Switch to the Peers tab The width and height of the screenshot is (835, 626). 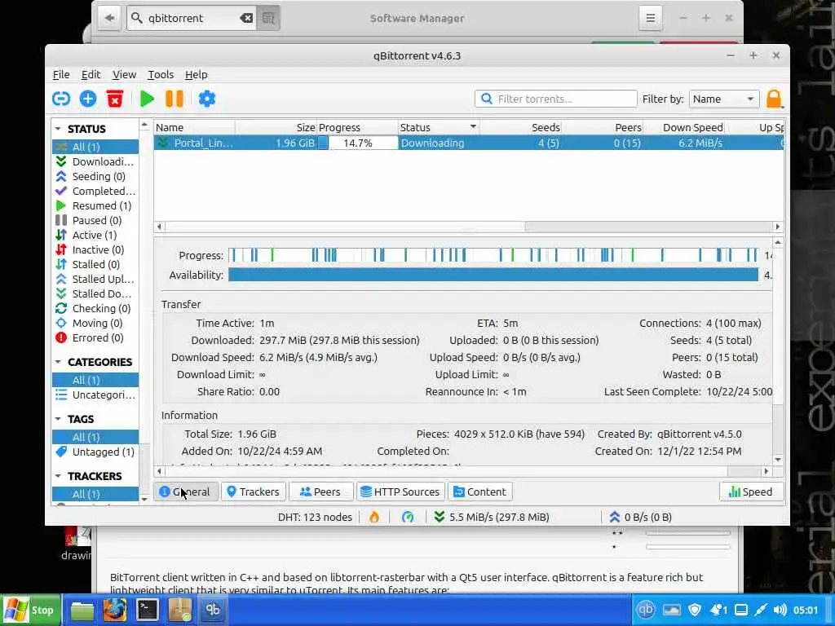(320, 492)
